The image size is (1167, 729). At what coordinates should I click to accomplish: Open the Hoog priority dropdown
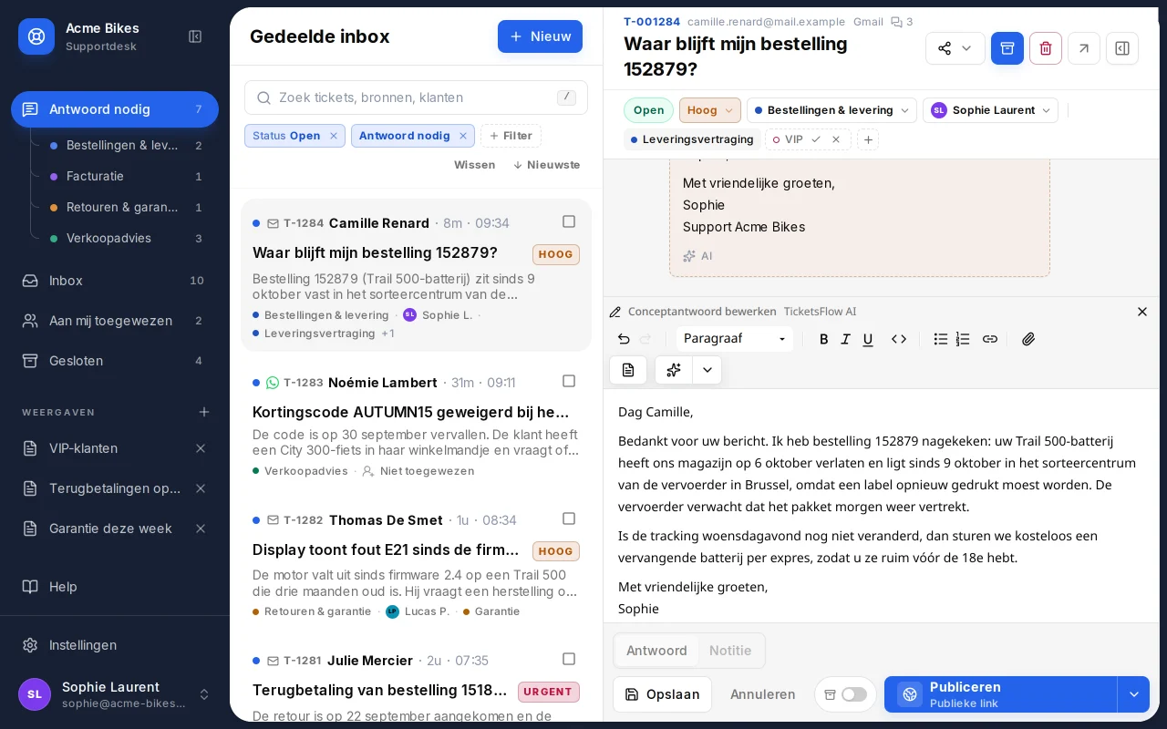pos(710,110)
